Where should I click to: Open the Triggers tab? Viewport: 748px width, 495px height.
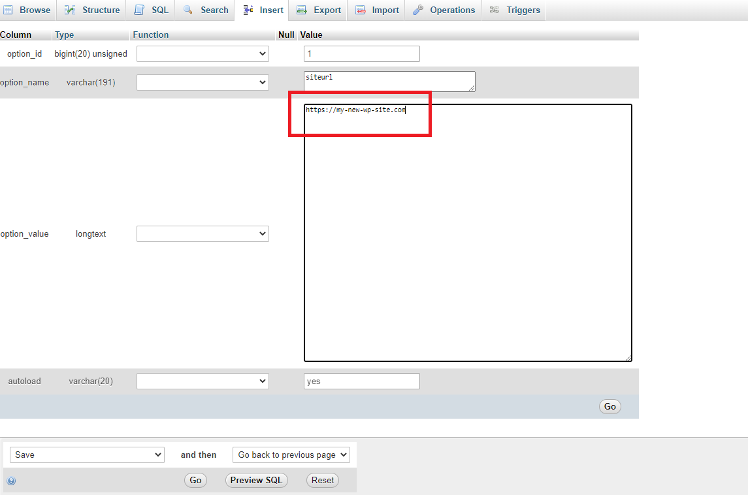[514, 10]
